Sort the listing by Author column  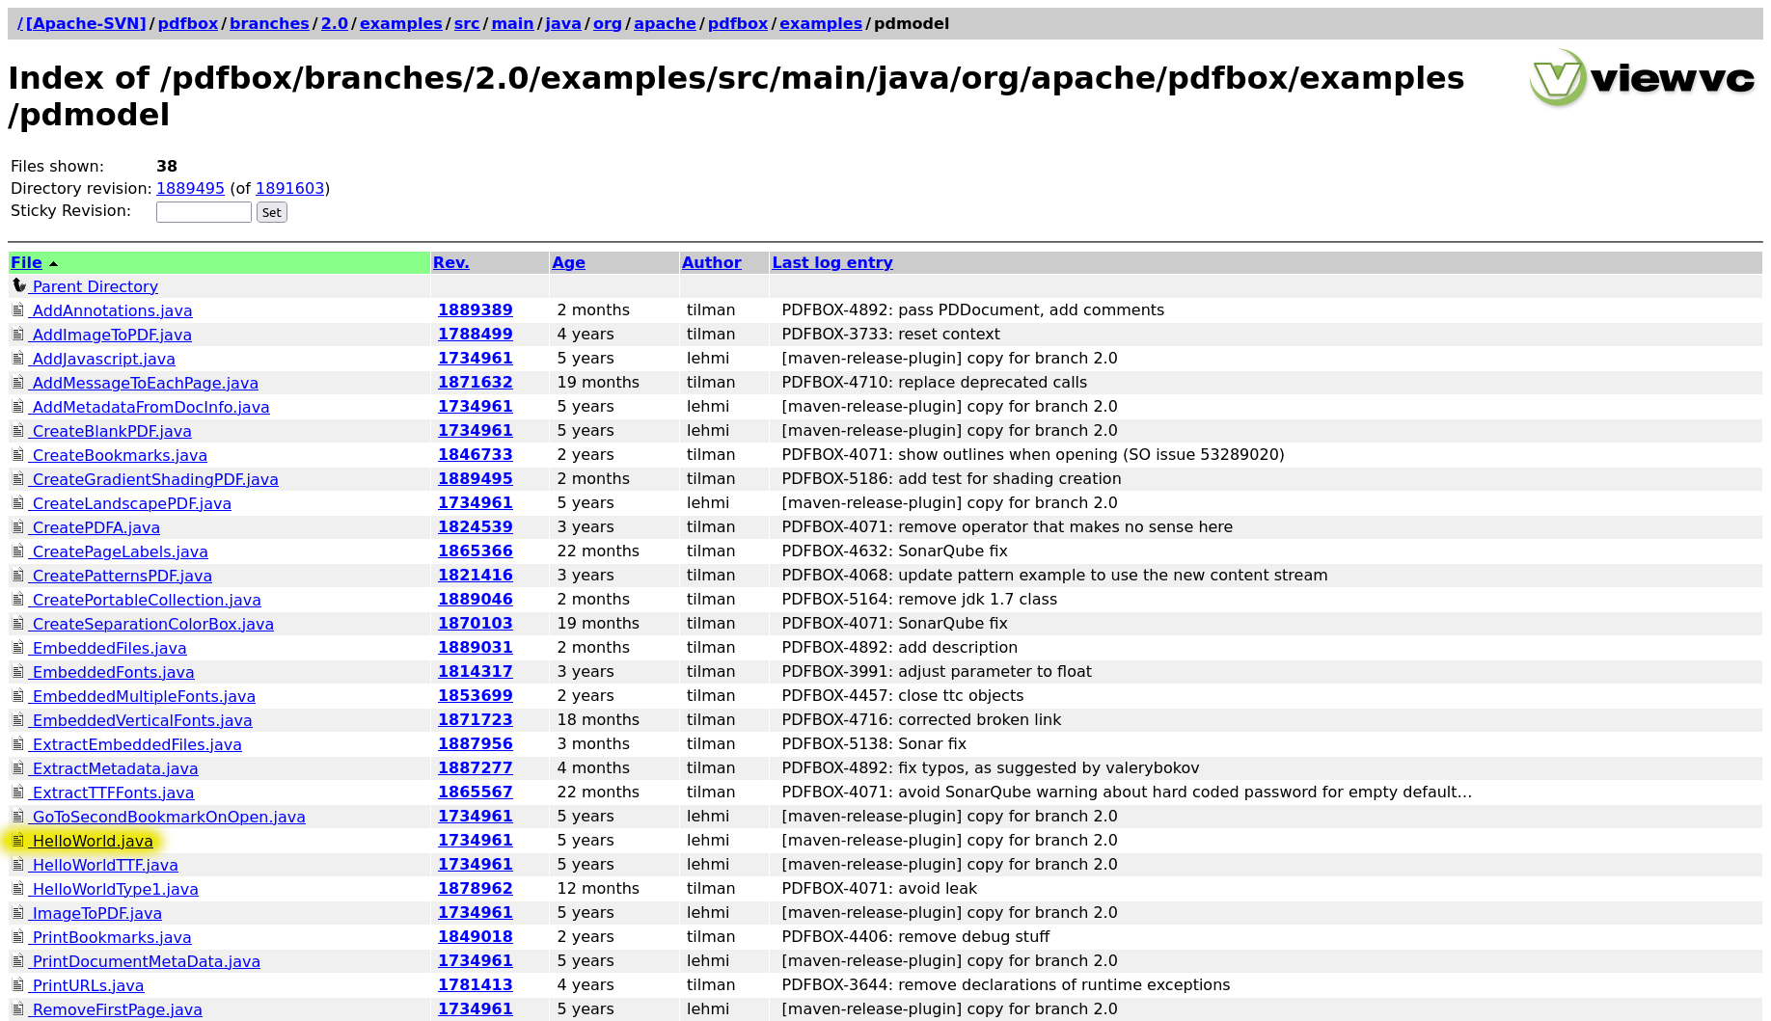711,262
